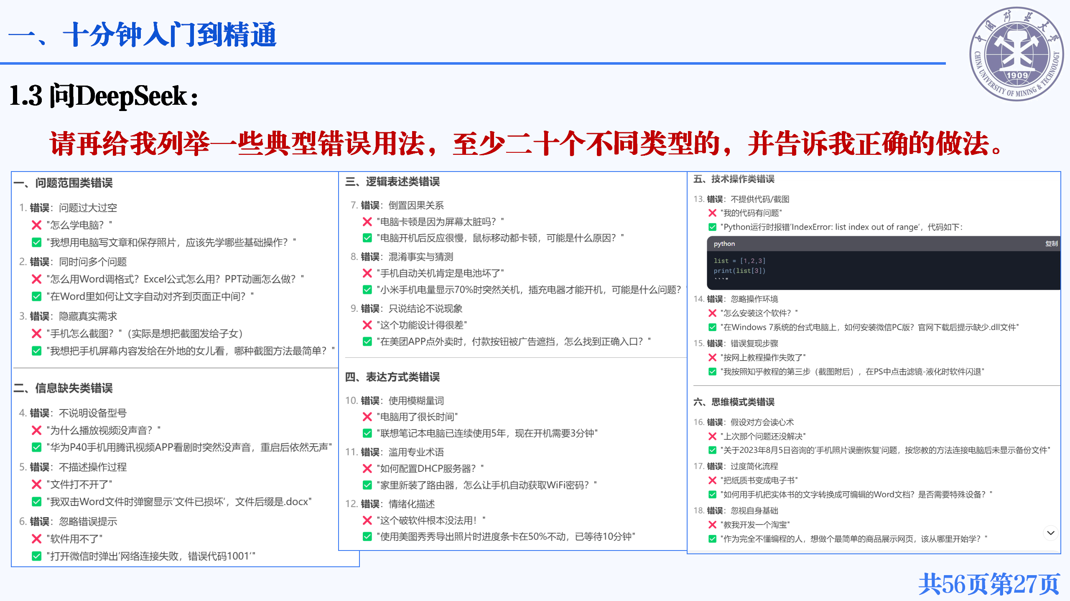The width and height of the screenshot is (1070, 601).
Task: Click the python language label of the code block
Action: 724,244
